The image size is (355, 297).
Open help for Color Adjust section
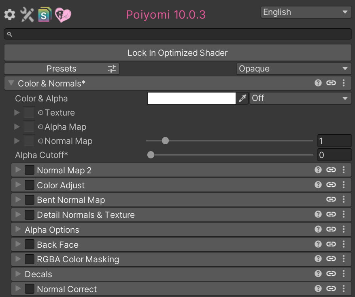[x=318, y=185]
